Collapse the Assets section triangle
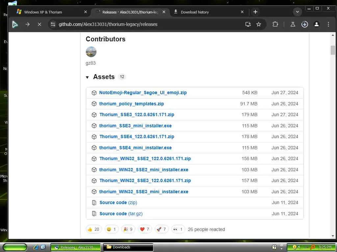337x252 pixels. point(87,77)
